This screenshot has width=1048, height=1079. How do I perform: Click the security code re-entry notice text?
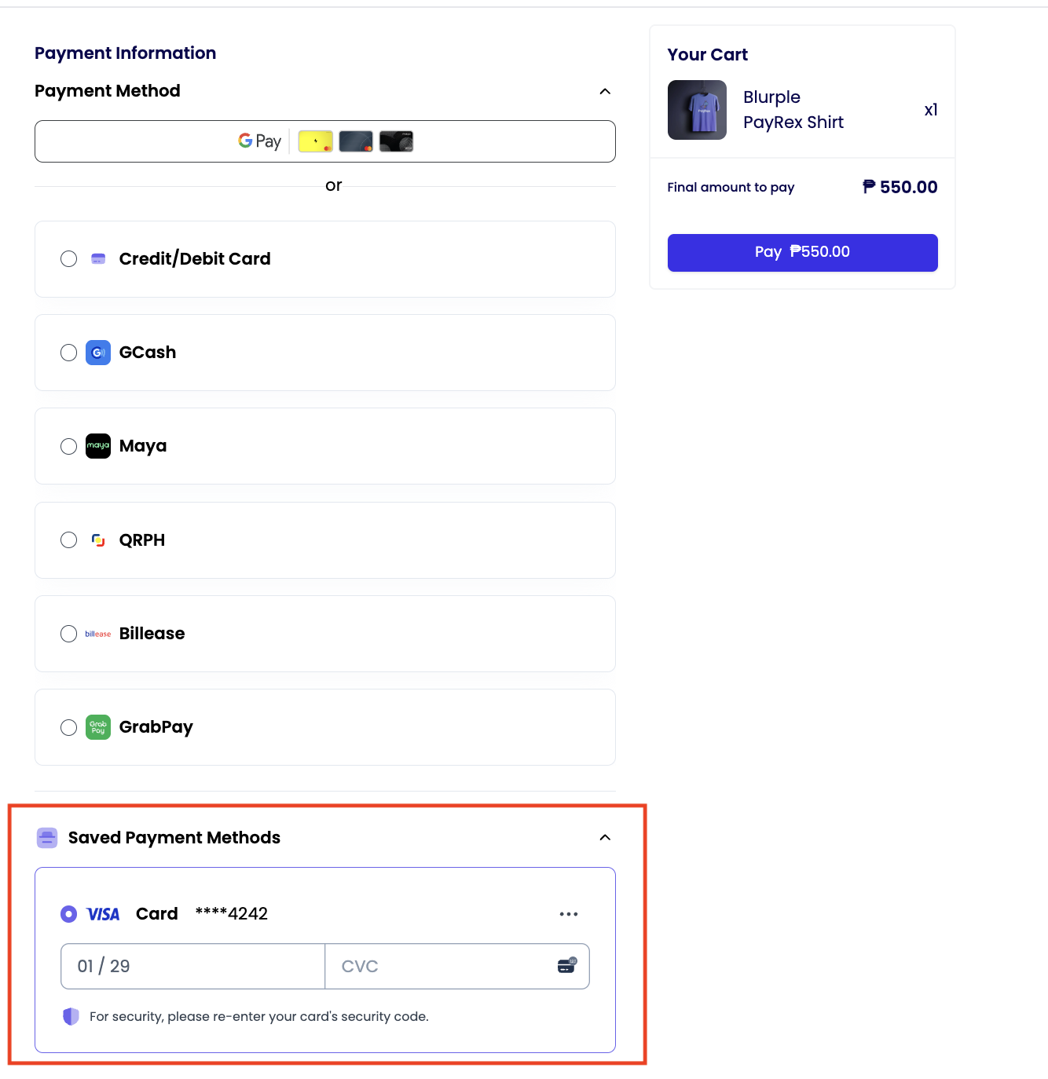pos(259,1016)
